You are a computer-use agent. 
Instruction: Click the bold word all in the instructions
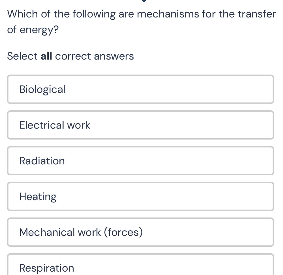(x=46, y=56)
